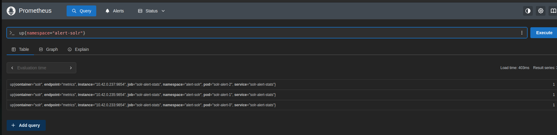
Task: Click the table icon beside the Table tab
Action: coord(14,49)
